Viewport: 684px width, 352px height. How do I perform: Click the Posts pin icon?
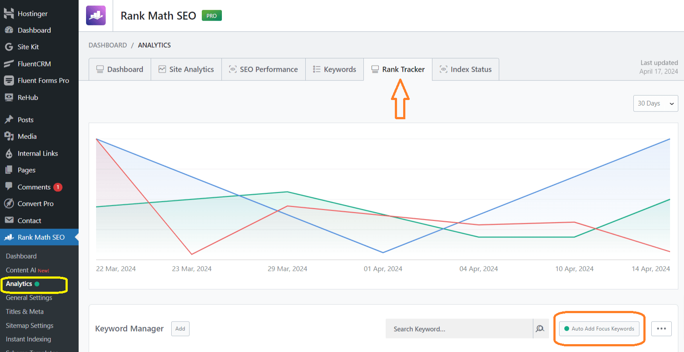(9, 120)
